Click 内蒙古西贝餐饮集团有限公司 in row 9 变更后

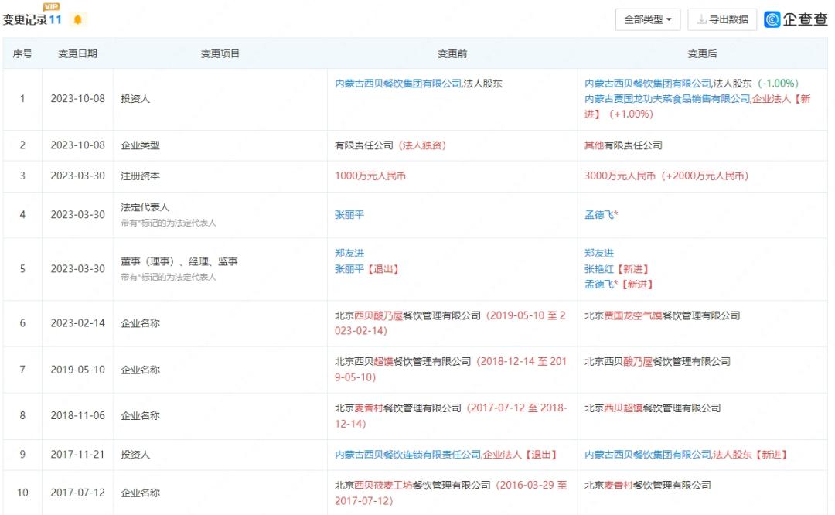(x=648, y=454)
